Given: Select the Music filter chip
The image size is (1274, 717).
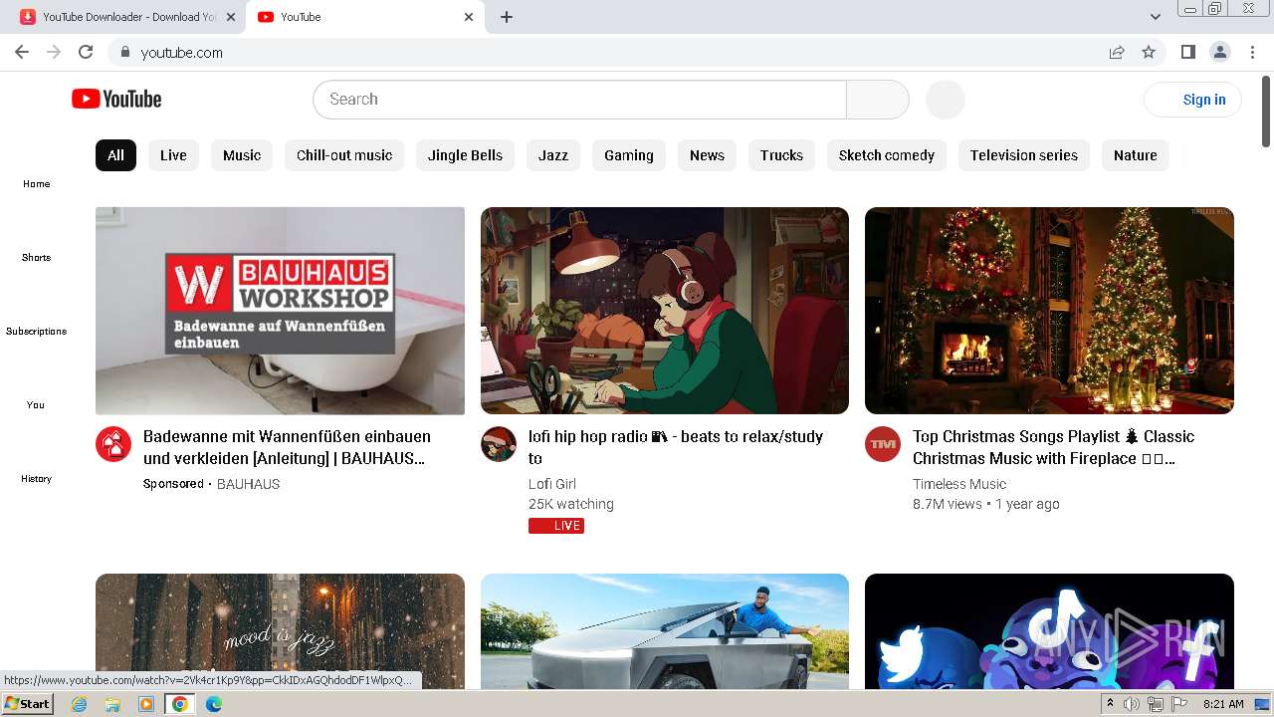Looking at the screenshot, I should pos(242,155).
